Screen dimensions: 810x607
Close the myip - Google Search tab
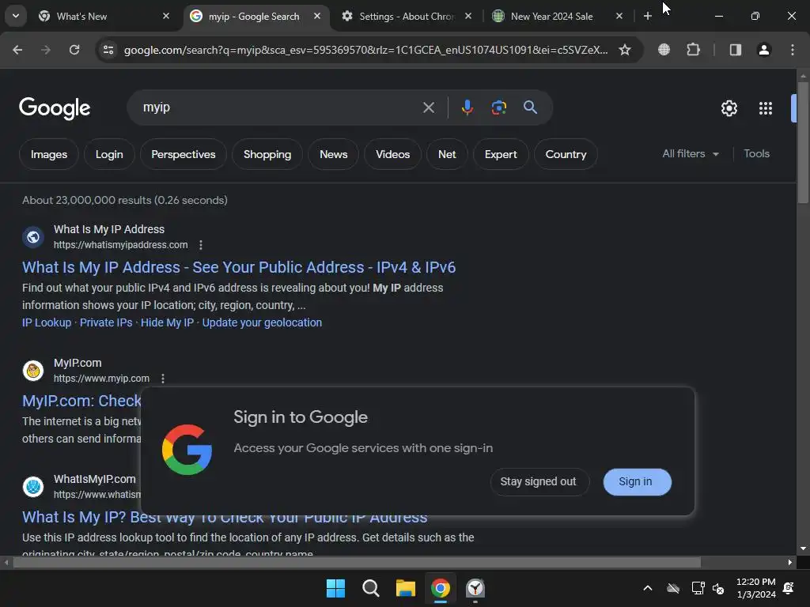pos(317,16)
